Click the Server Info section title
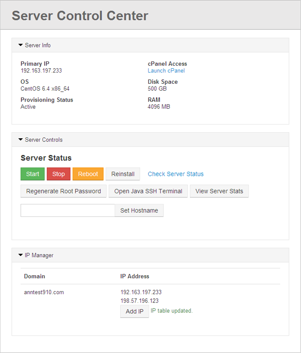This screenshot has height=353, width=301. point(38,45)
